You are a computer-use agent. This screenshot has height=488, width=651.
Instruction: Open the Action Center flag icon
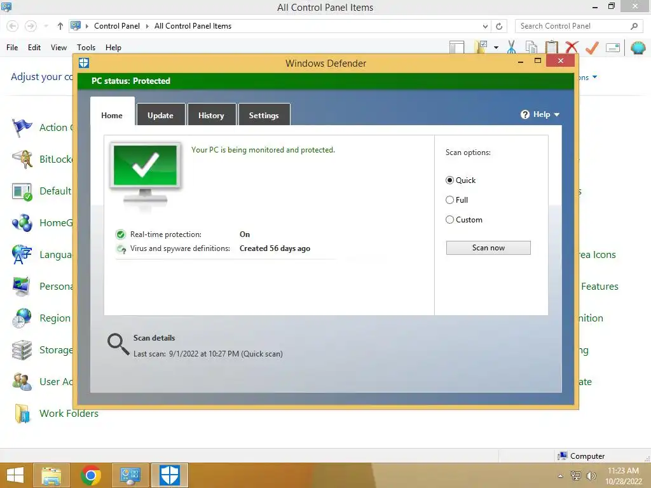tap(22, 127)
